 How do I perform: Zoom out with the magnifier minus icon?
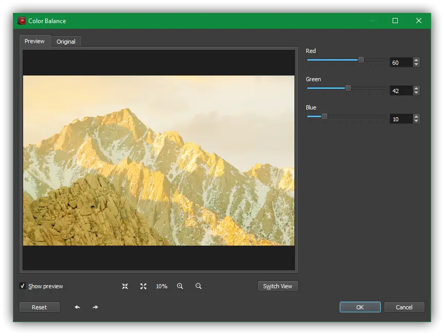point(198,286)
